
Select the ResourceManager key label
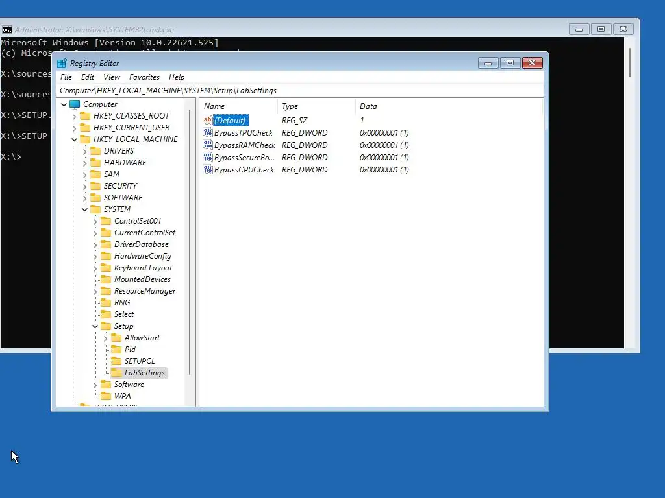(x=145, y=291)
